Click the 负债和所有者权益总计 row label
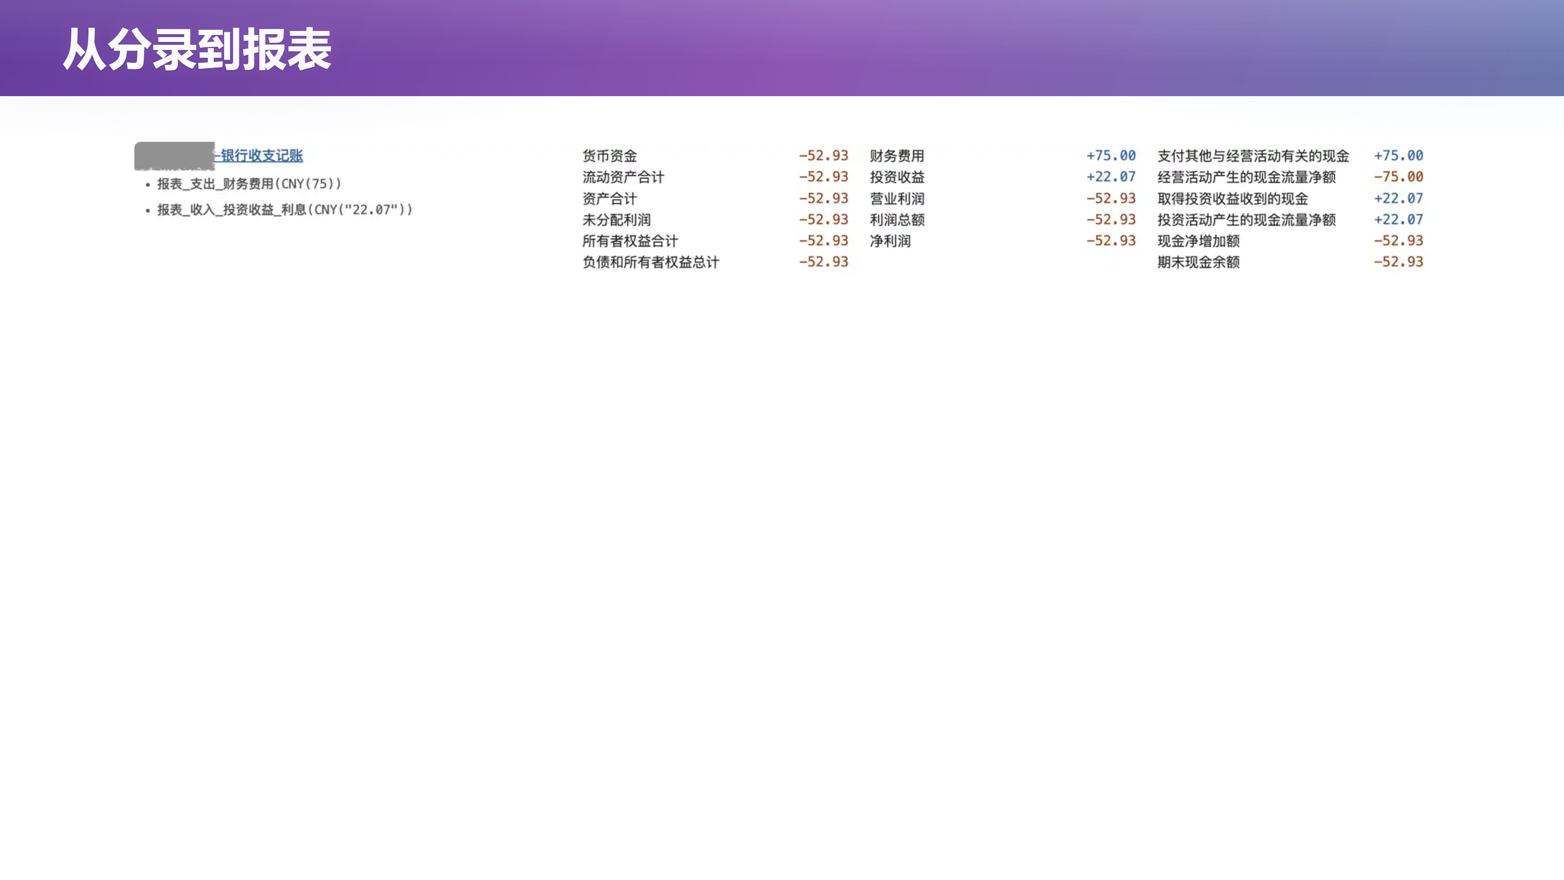Screen dimensions: 1564x880 point(651,262)
